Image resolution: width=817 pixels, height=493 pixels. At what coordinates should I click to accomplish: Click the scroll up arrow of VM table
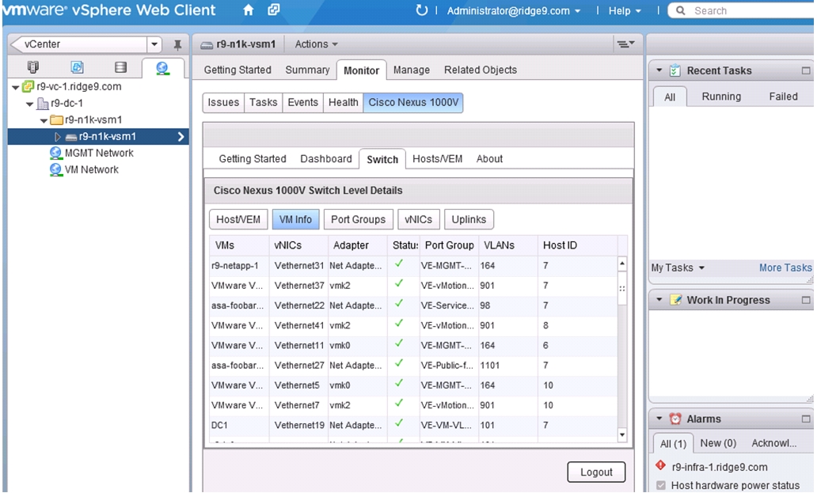coord(622,264)
